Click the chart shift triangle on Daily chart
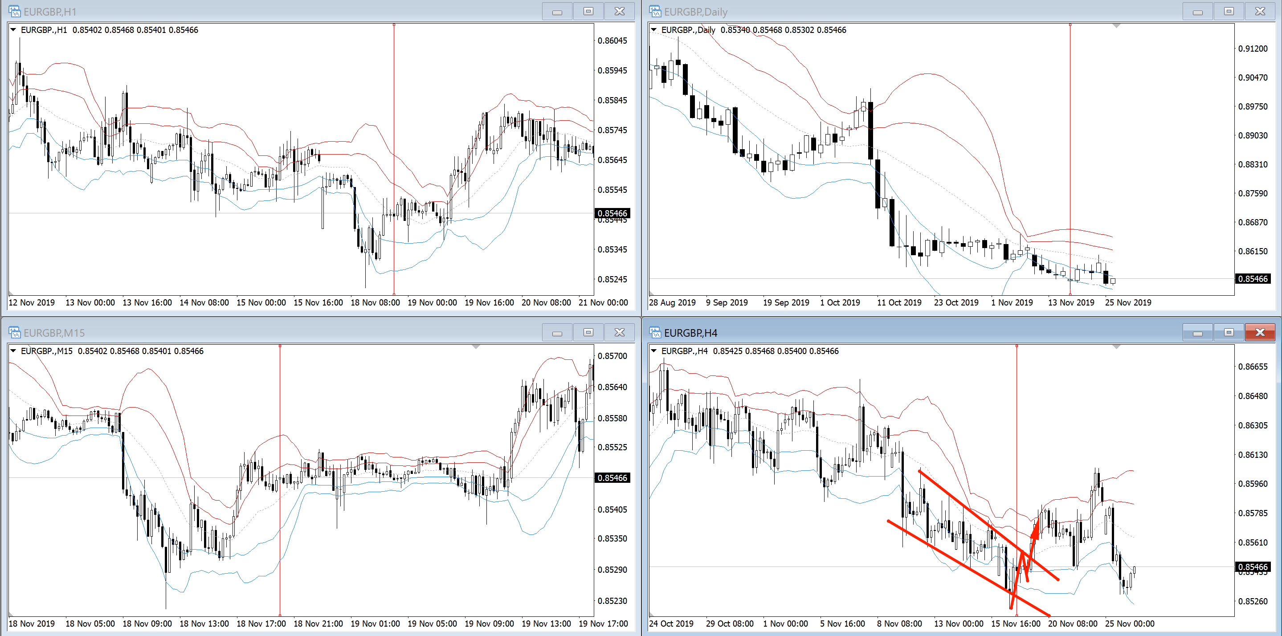Image resolution: width=1282 pixels, height=636 pixels. [x=1116, y=26]
